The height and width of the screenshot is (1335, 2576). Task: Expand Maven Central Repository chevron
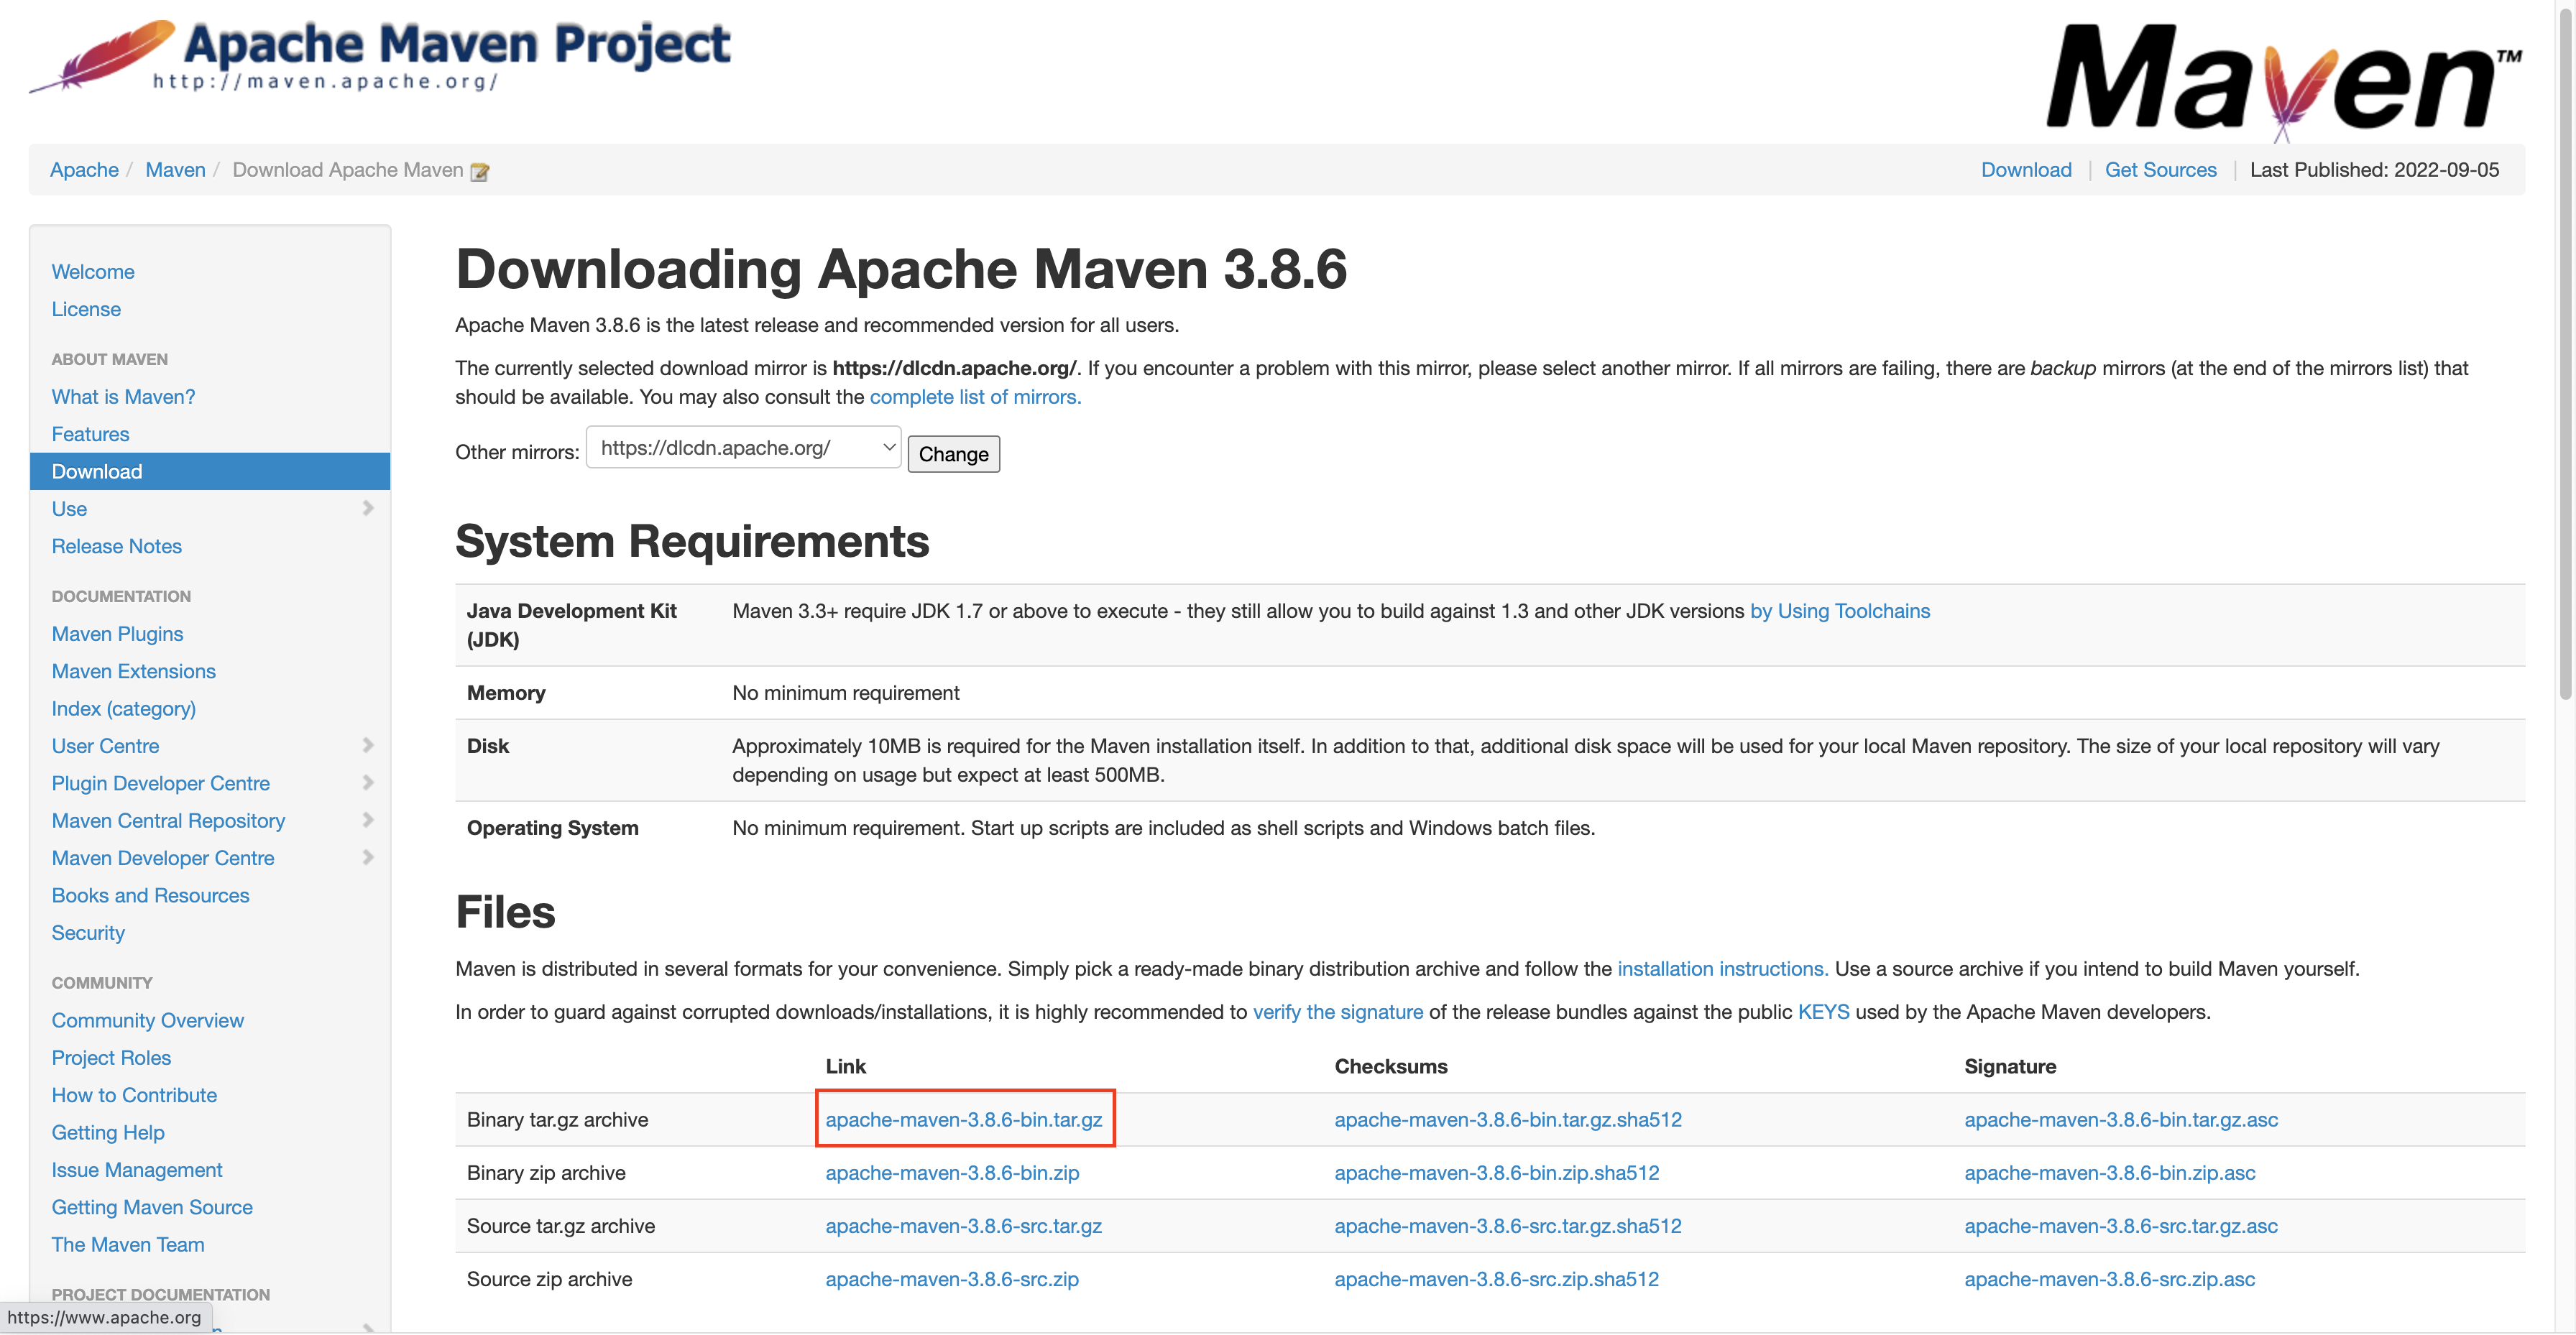click(x=367, y=820)
